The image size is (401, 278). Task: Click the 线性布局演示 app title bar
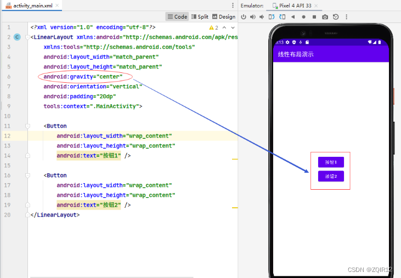[331, 54]
